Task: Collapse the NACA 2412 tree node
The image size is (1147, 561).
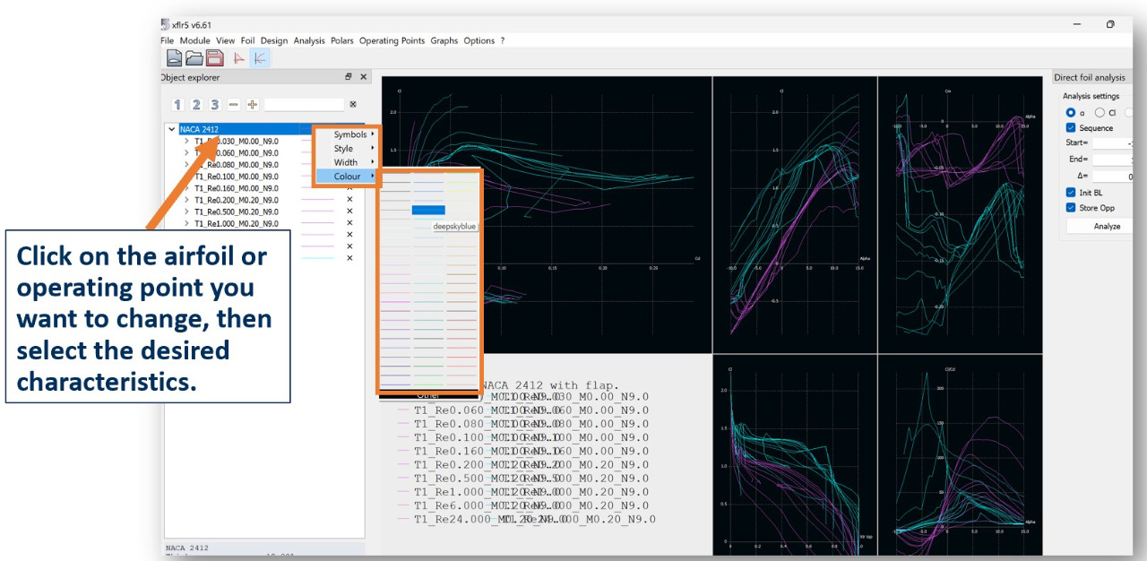Action: [172, 129]
